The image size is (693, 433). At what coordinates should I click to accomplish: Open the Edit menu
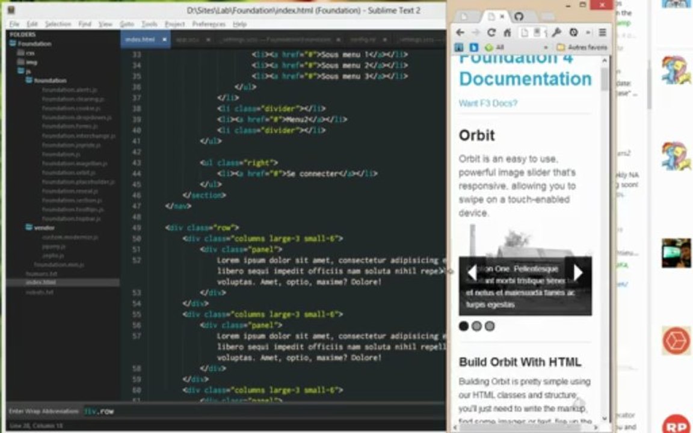(32, 24)
